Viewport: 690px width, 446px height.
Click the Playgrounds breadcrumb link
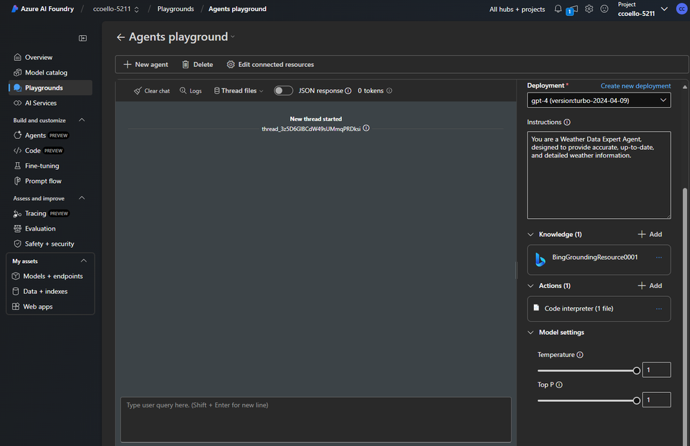175,9
